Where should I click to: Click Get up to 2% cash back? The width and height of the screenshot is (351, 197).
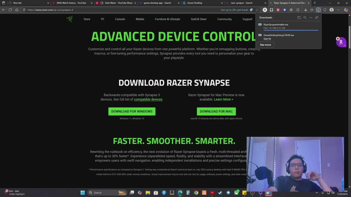tap(237, 10)
